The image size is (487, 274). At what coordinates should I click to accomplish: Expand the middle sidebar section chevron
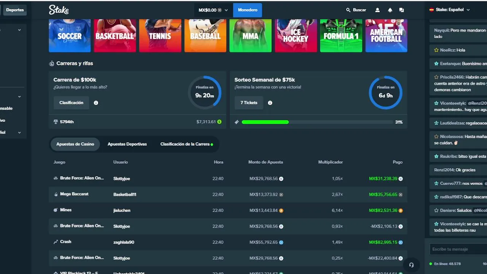(19, 97)
